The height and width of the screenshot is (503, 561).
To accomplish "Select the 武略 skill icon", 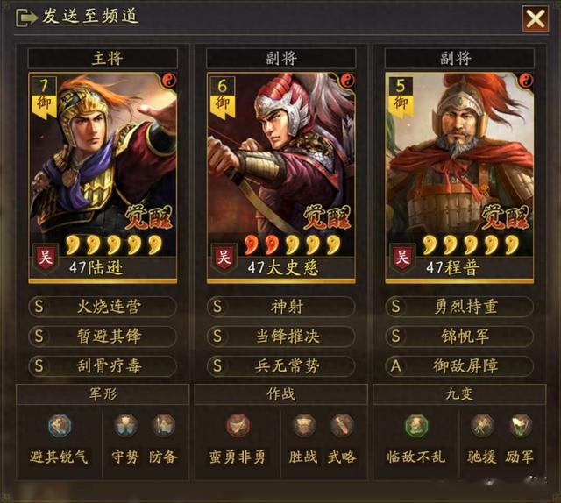I will point(342,426).
